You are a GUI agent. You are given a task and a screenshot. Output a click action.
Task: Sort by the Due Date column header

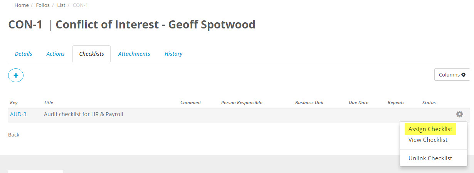358,103
